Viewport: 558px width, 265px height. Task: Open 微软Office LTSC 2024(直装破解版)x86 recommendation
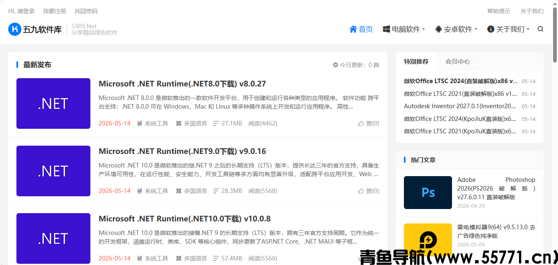coord(461,81)
